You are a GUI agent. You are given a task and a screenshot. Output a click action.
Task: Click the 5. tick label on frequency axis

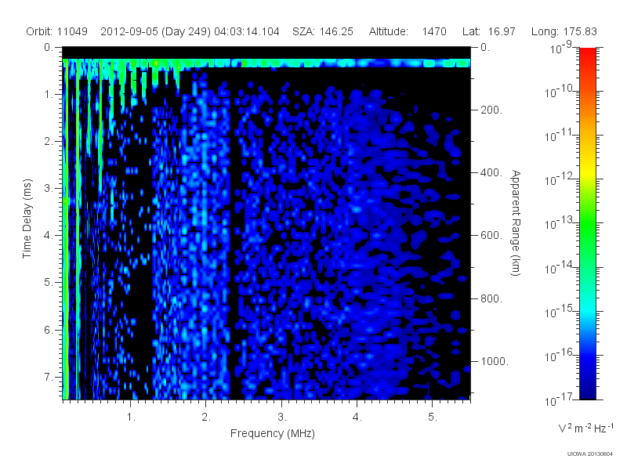pos(433,418)
